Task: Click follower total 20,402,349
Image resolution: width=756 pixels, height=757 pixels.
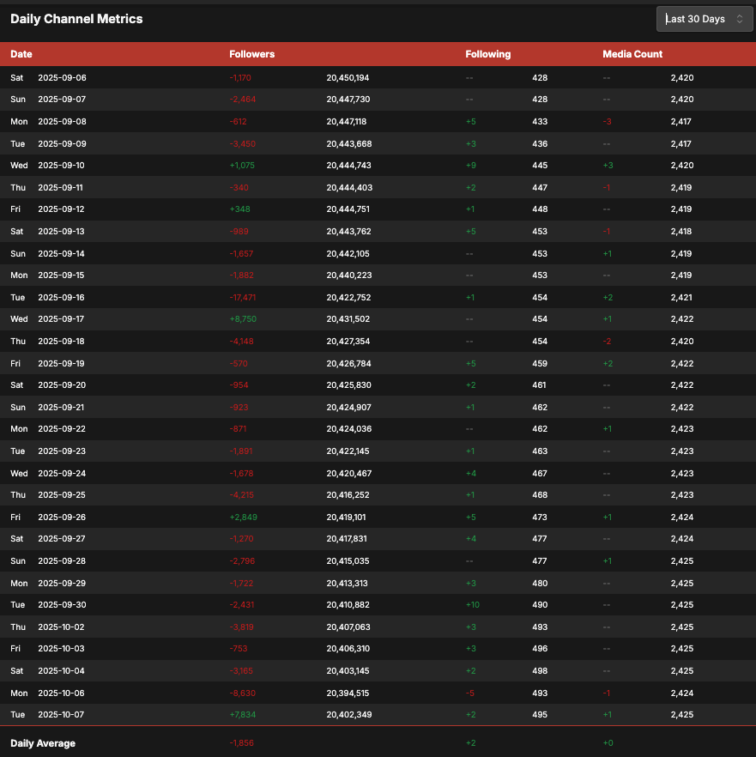Action: click(x=348, y=714)
